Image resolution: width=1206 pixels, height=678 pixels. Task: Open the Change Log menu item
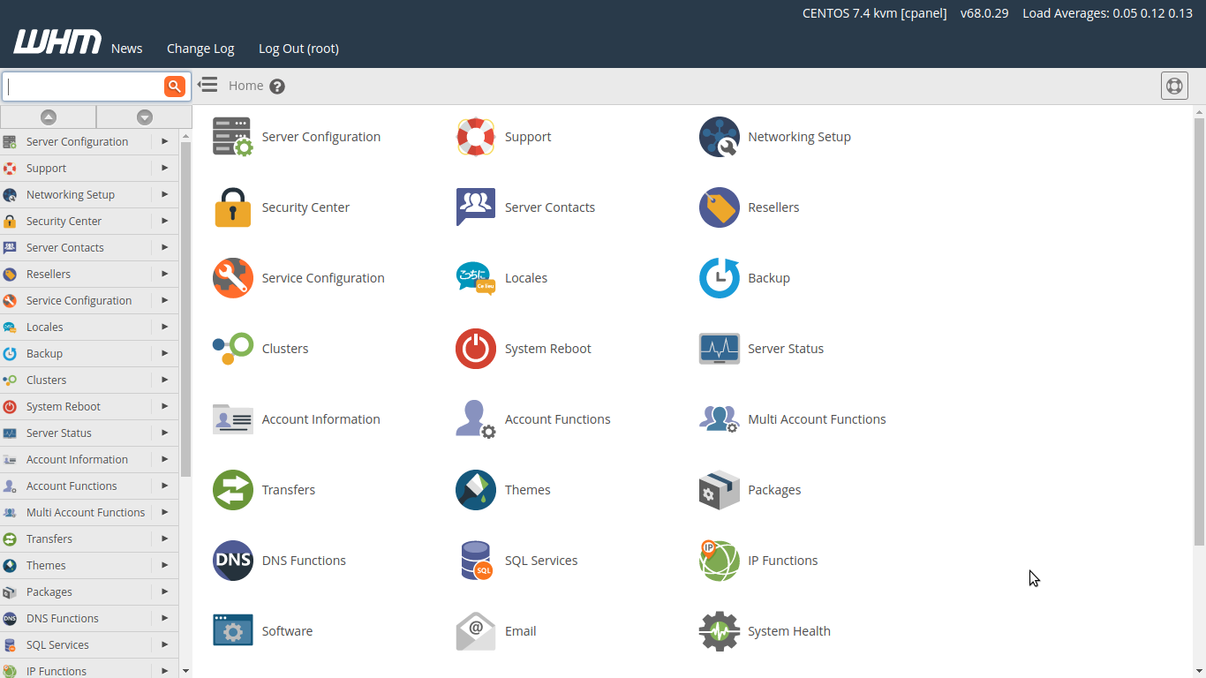click(x=200, y=49)
